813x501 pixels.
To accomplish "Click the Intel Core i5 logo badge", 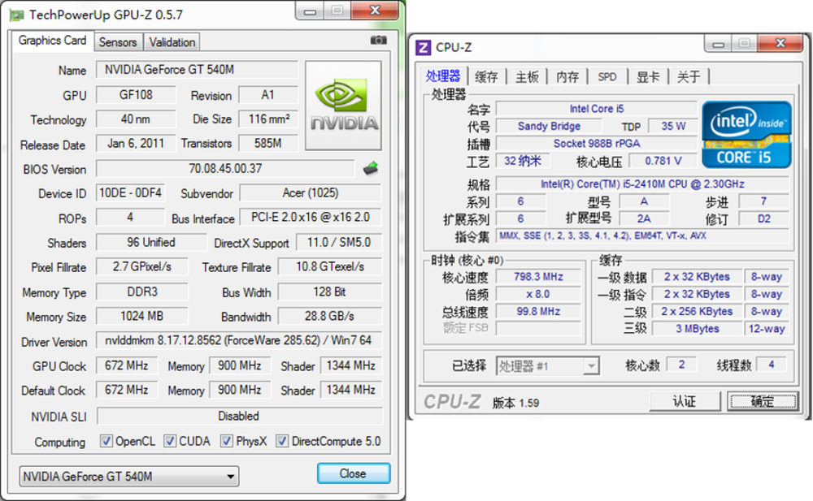I will 746,135.
